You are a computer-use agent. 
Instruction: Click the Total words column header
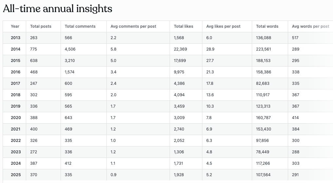point(267,26)
